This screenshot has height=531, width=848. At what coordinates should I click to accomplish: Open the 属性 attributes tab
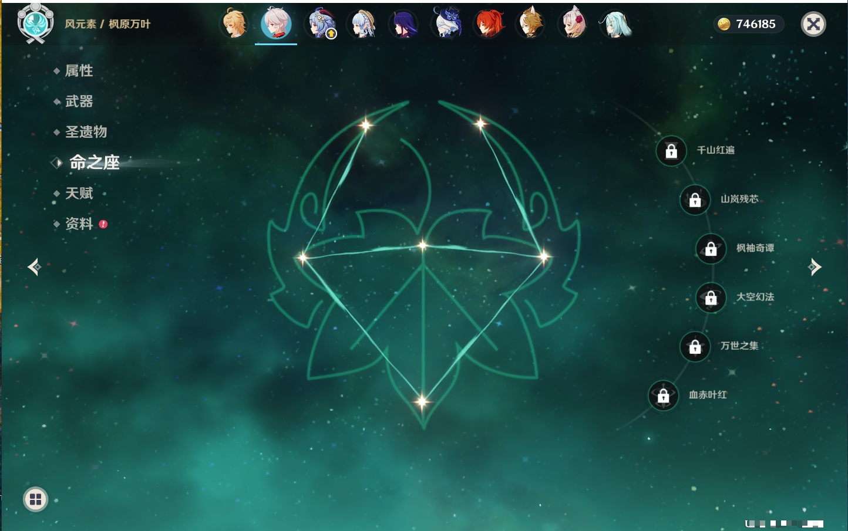click(79, 71)
